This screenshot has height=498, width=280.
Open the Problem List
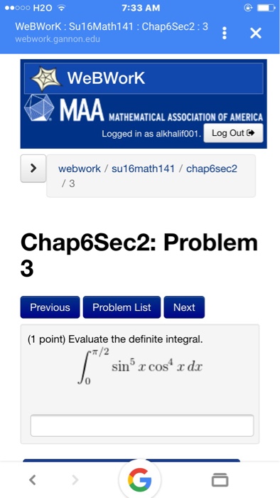[x=122, y=307]
